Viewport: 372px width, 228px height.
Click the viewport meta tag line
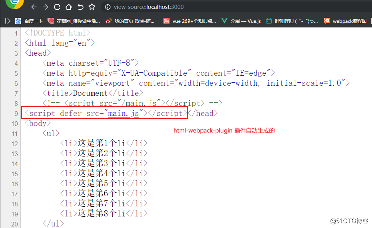click(196, 83)
